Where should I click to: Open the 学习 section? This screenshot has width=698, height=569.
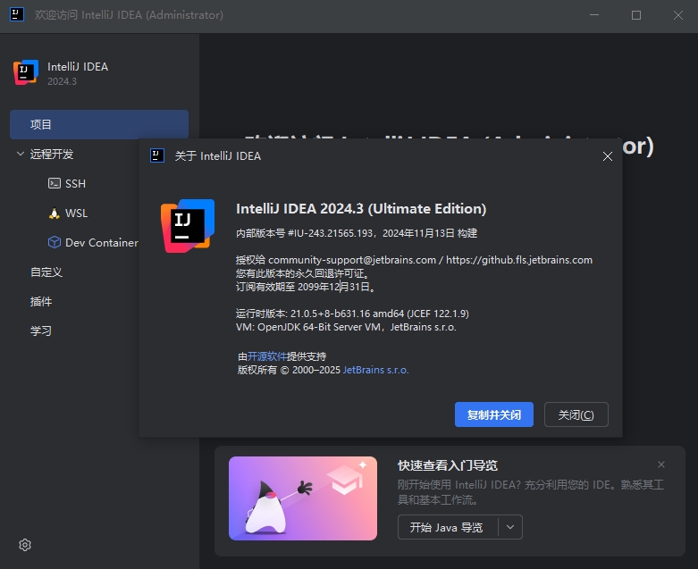(41, 331)
